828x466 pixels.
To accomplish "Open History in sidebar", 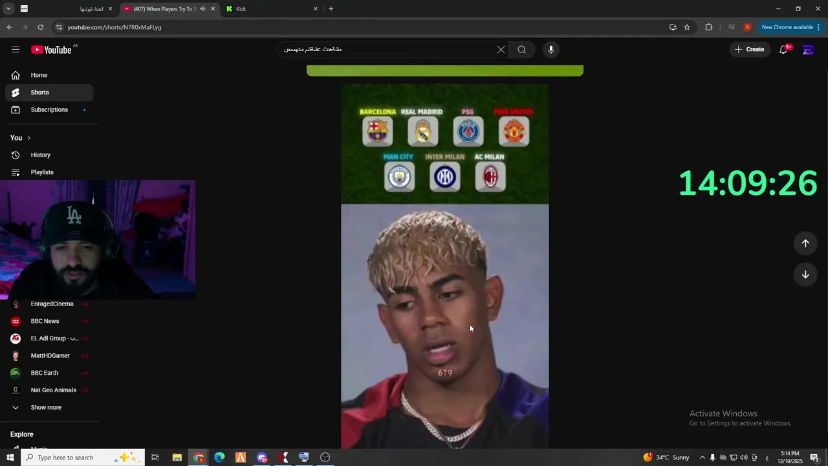I will coord(49,155).
